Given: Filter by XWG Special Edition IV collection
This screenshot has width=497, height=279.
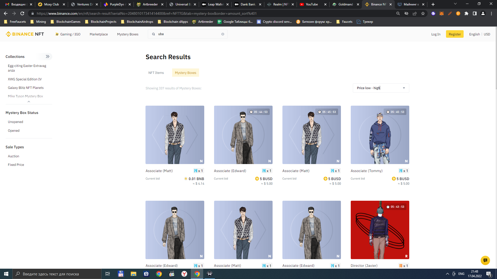Looking at the screenshot, I should [x=25, y=79].
